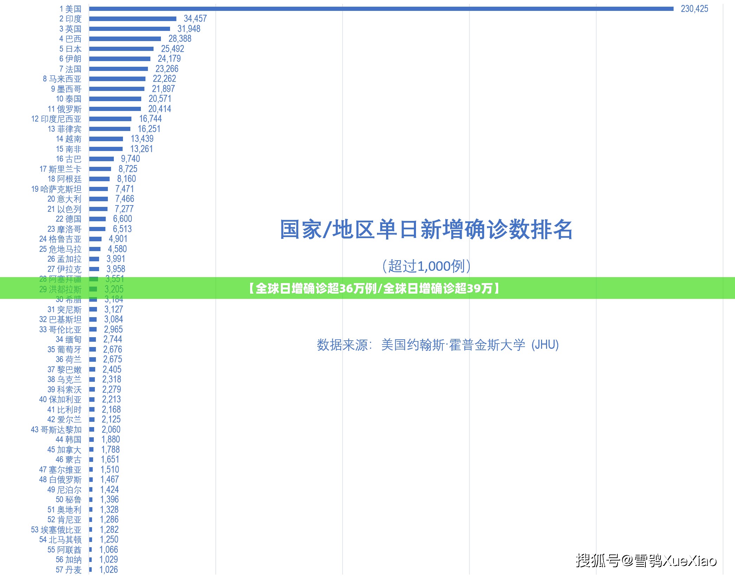
Task: Click the row label 31 突尼斯
Action: tap(65, 309)
